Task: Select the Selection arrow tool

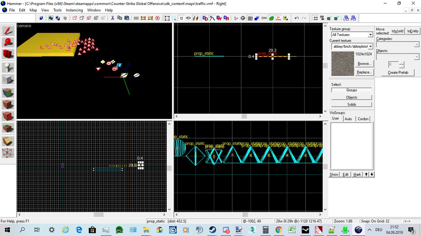Action: pos(9,31)
